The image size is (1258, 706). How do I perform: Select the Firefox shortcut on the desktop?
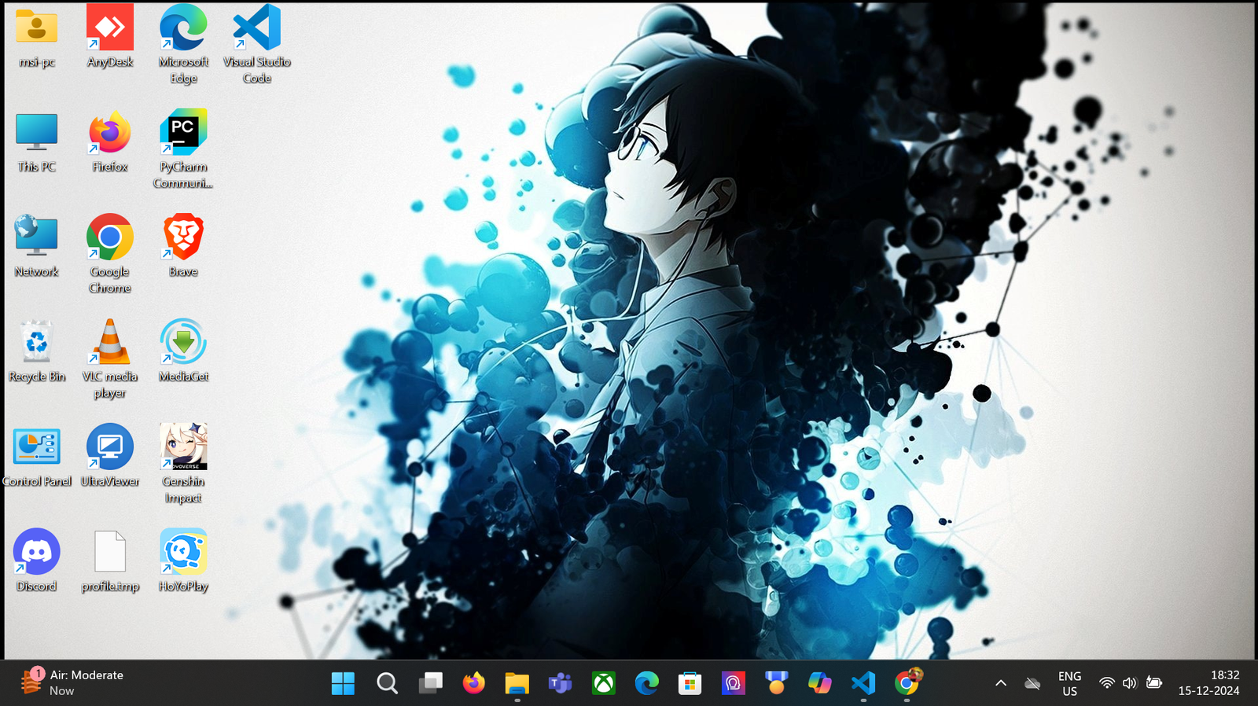tap(110, 143)
